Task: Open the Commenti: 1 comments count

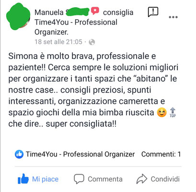Action: 161,154
